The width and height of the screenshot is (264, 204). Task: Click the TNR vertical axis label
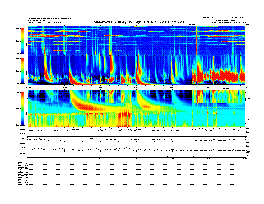click(26, 114)
